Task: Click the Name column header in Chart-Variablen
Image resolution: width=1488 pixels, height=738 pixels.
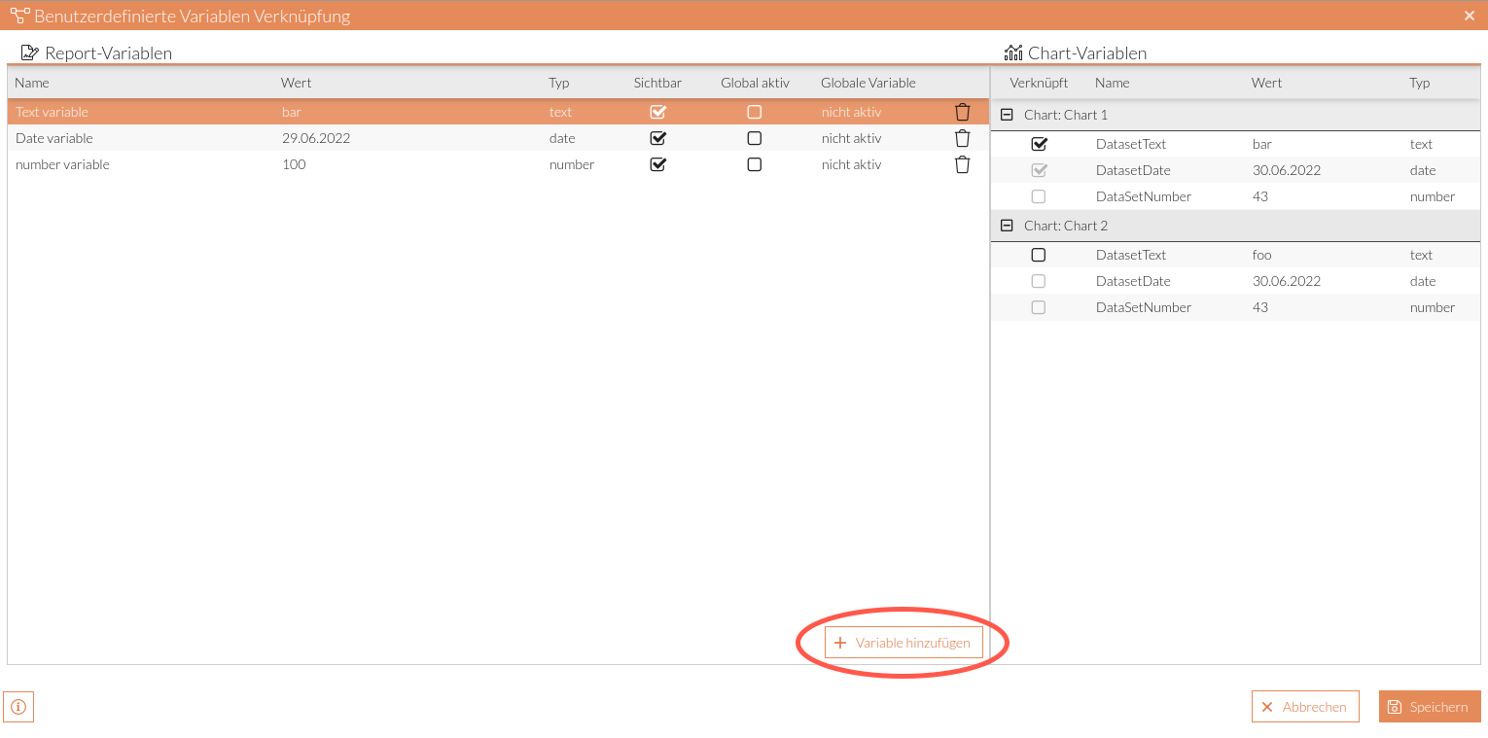Action: point(1112,83)
